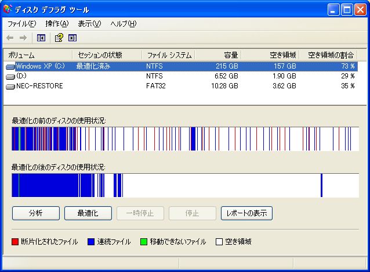Click the red 断片化されたファイル legend swatch
The width and height of the screenshot is (370, 272).
click(15, 242)
